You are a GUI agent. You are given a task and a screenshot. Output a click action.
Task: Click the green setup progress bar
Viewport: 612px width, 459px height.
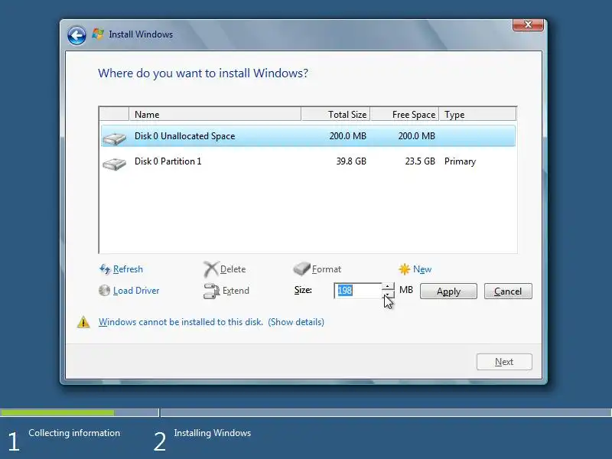click(57, 412)
